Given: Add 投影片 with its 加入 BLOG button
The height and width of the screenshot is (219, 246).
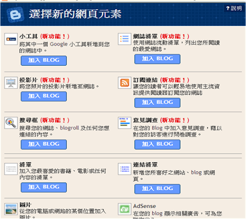Looking at the screenshot, I should (x=44, y=96).
